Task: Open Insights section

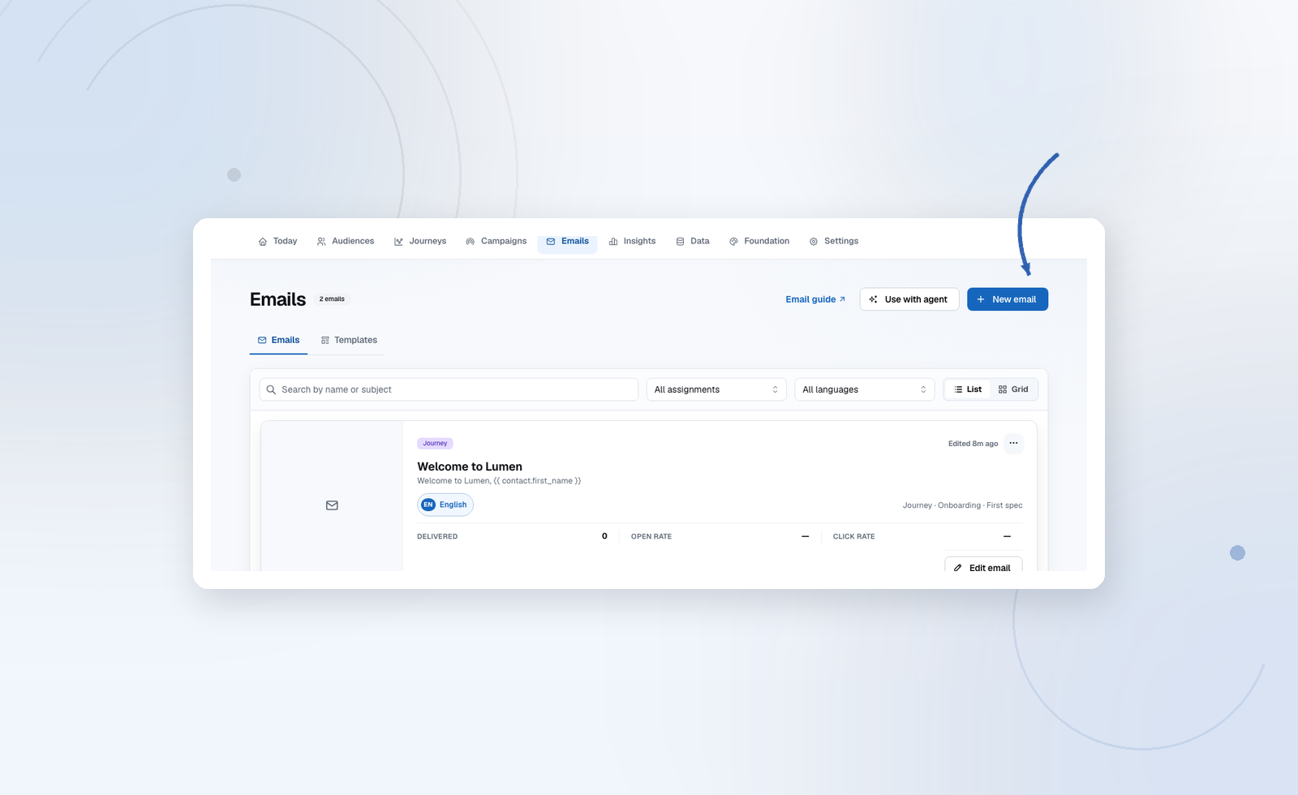Action: 632,241
